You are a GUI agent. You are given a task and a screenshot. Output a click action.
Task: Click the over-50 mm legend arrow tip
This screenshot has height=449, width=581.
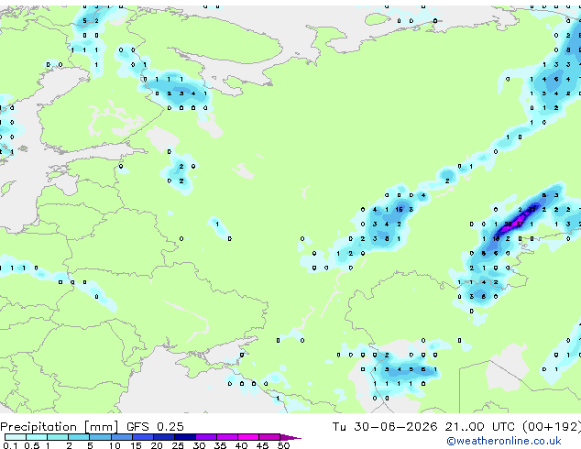[x=291, y=437]
